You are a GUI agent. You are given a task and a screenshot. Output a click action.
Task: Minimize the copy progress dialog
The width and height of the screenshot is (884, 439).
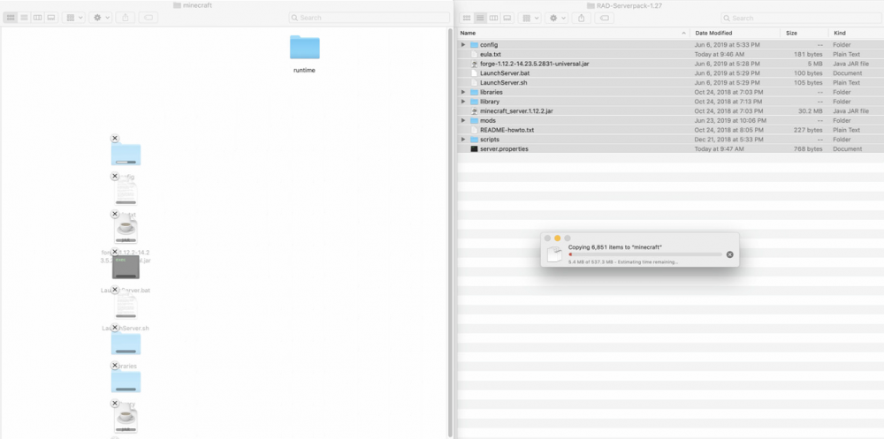tap(557, 238)
